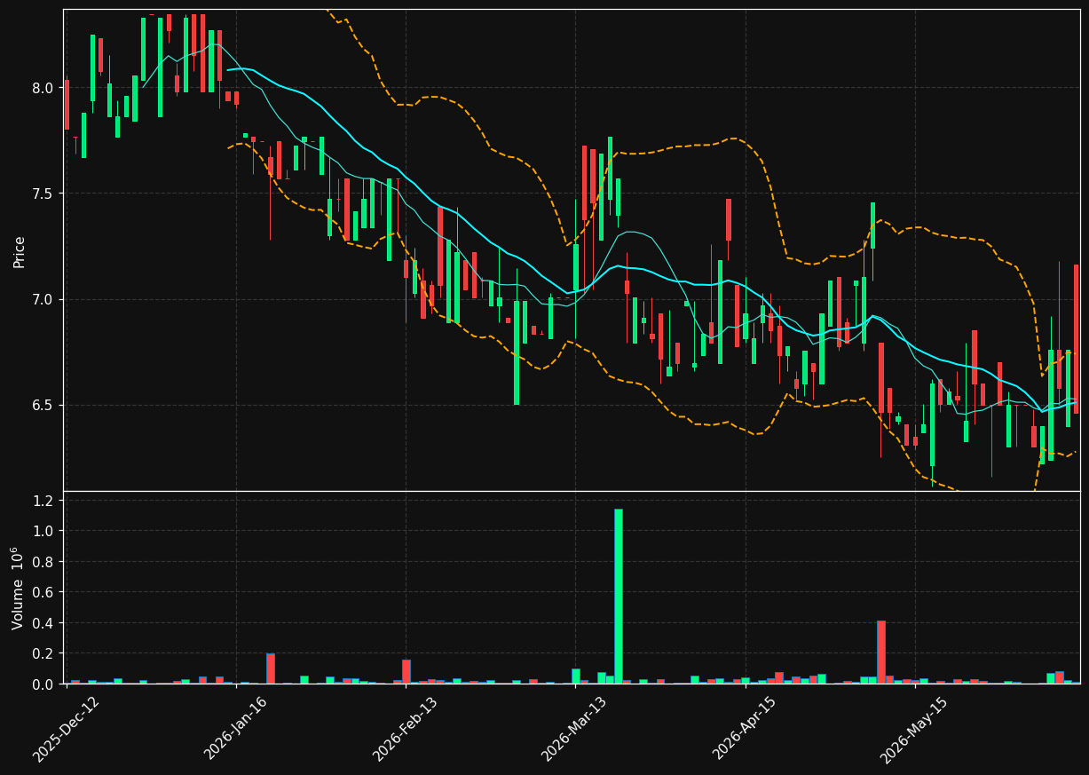This screenshot has width=1089, height=775.
Task: Click the 2025-Dec-12 date label
Action: (66, 729)
